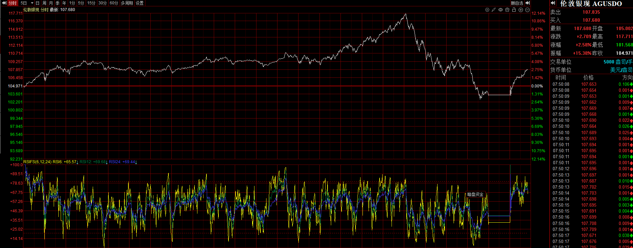Open the 多周期 multi-period view
This screenshot has height=248, width=633.
(127, 3)
